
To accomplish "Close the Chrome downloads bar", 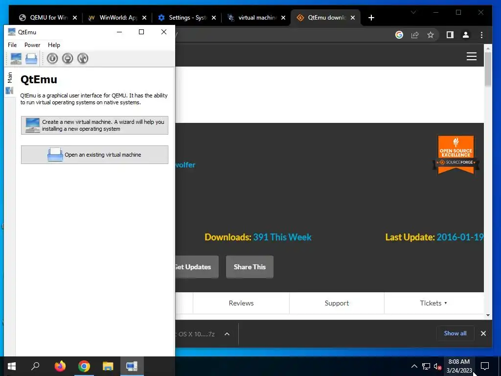I will point(483,333).
